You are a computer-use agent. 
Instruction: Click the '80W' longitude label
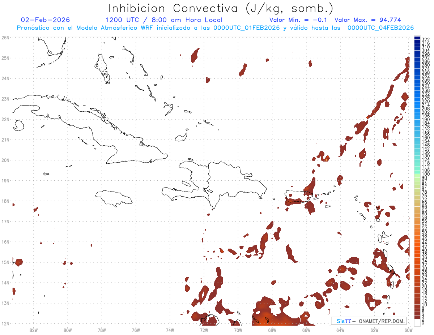pyautogui.click(x=68, y=330)
